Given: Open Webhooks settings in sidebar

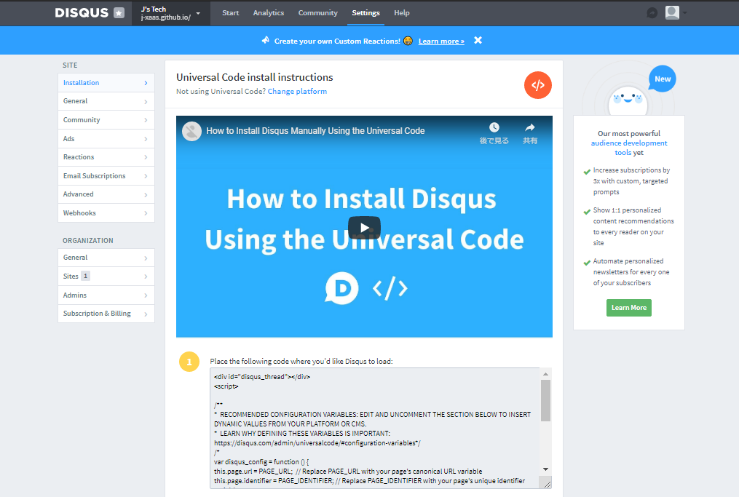Looking at the screenshot, I should pyautogui.click(x=106, y=213).
